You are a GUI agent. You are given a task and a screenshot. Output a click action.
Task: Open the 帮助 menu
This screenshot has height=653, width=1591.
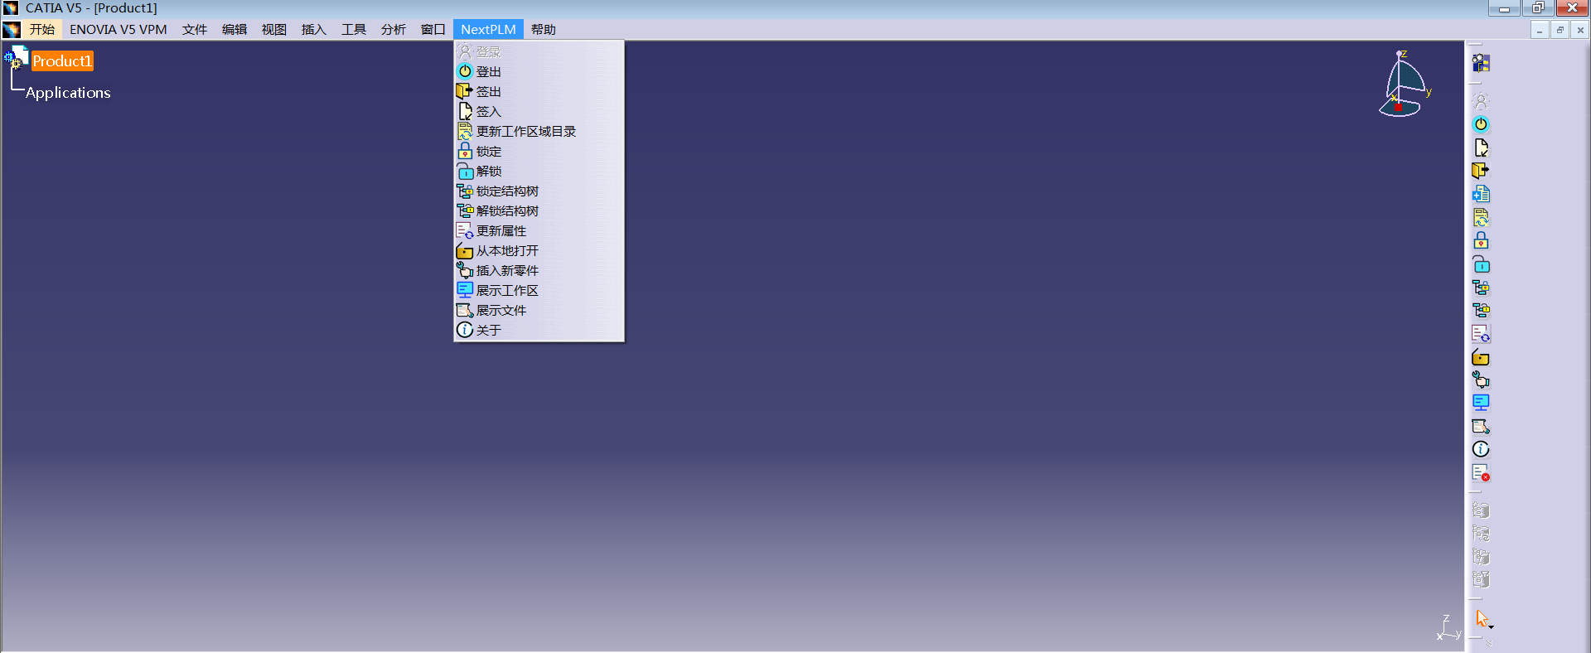[544, 30]
